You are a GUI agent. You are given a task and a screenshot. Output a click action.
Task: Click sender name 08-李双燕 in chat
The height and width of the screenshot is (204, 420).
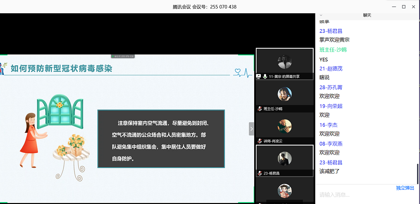[331, 144]
